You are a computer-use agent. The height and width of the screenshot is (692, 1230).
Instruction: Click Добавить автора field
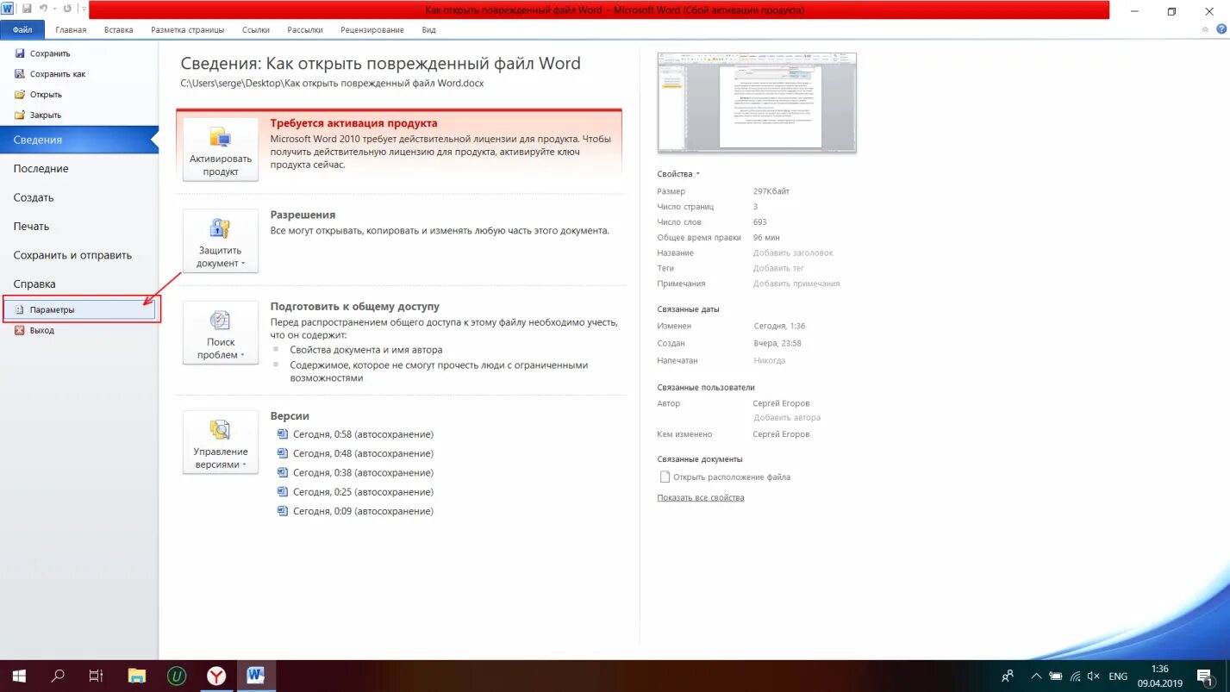[787, 418]
